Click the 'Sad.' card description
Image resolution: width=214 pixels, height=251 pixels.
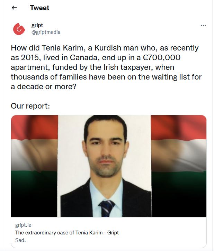[20, 240]
